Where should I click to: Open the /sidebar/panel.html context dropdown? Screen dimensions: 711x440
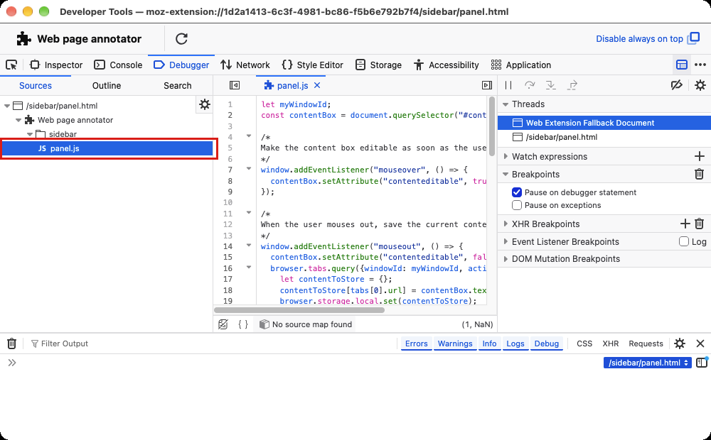647,363
